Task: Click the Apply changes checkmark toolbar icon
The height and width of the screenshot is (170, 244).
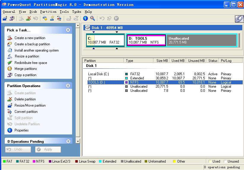Action: pyautogui.click(x=116, y=18)
